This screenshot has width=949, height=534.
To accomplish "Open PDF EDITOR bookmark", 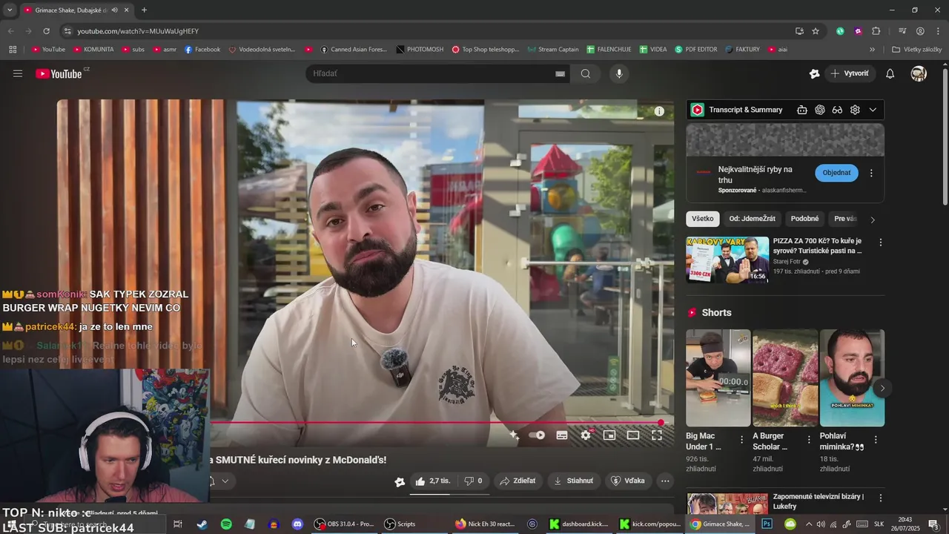I will click(x=695, y=50).
